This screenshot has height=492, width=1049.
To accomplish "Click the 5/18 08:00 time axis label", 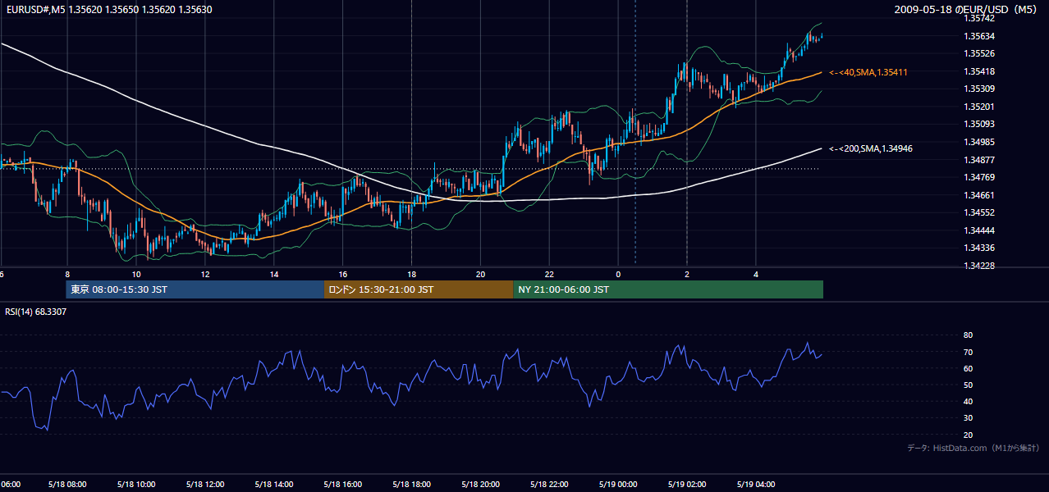I will (67, 485).
